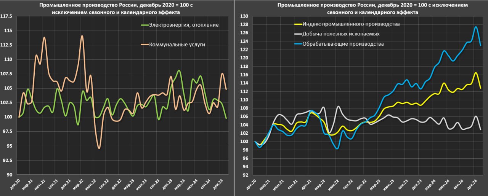Click the orange line's lowest dip below 95
The width and height of the screenshot is (488, 196).
pyautogui.click(x=99, y=148)
